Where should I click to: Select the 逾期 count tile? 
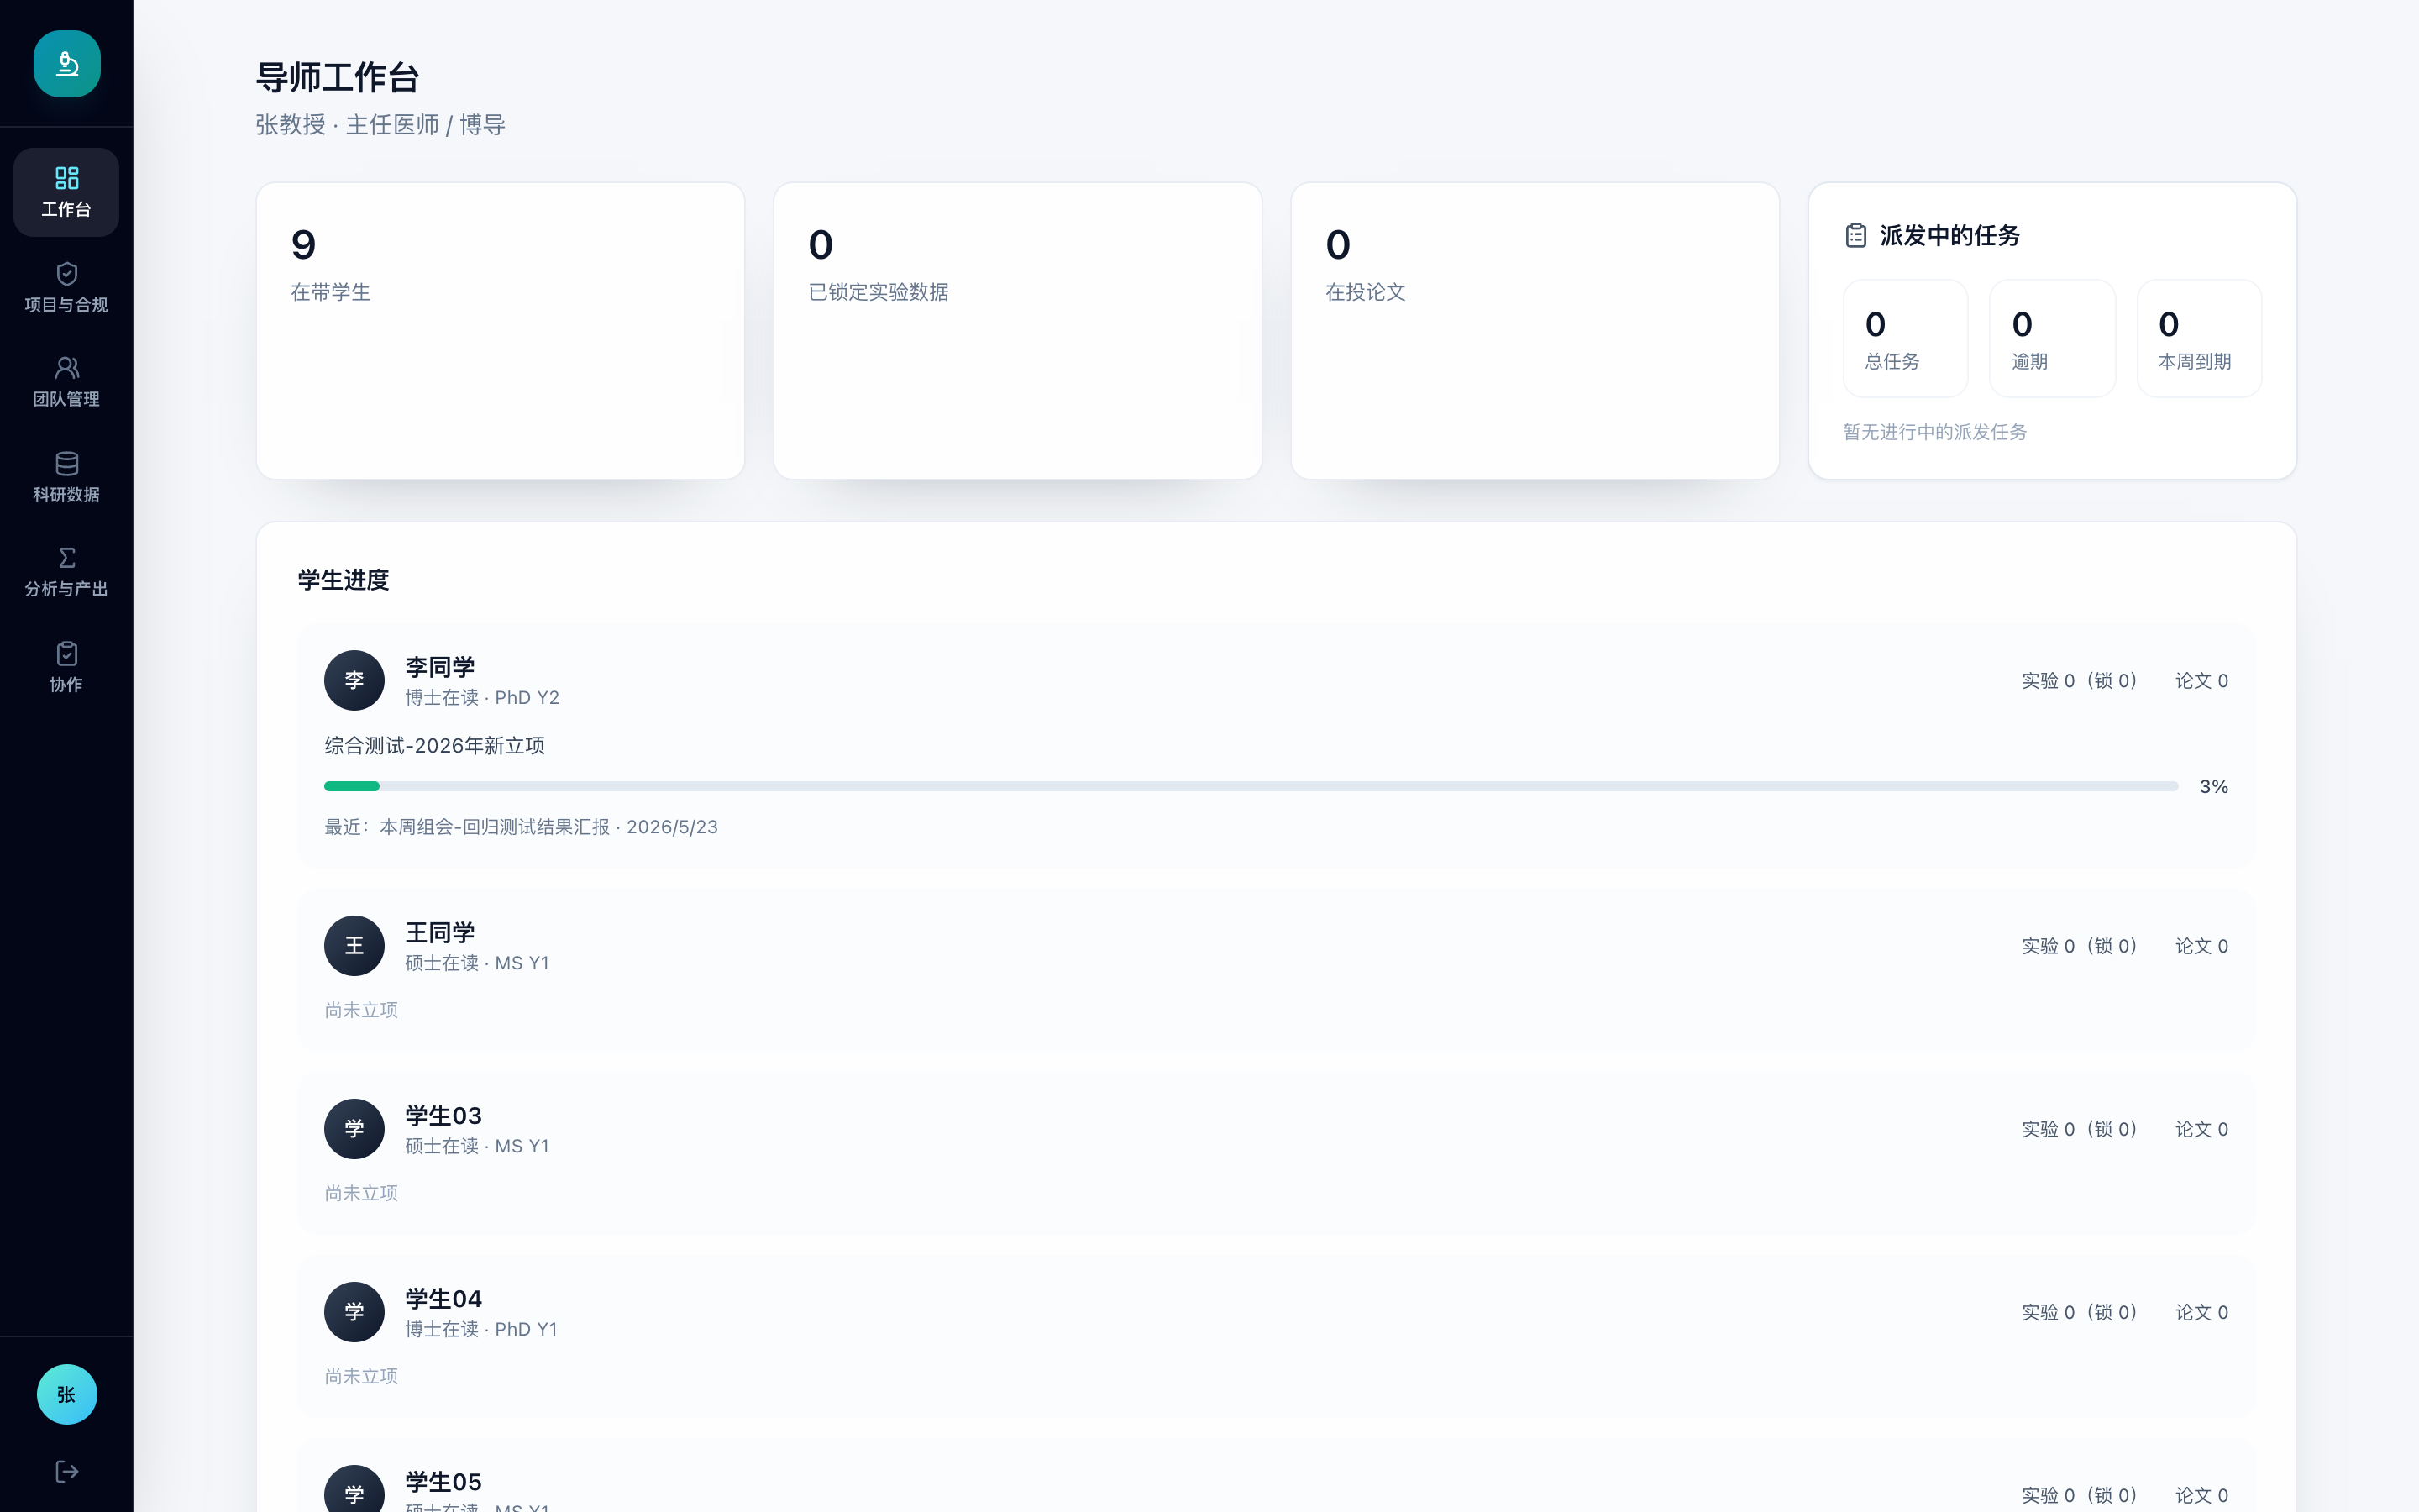click(x=2052, y=339)
